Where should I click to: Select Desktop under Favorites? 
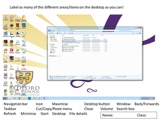pos(53,38)
